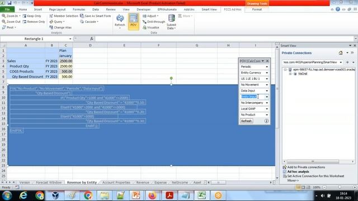The width and height of the screenshot is (358, 201).
Task: Click the green rotation handle of rectangle
Action: (x=171, y=78)
